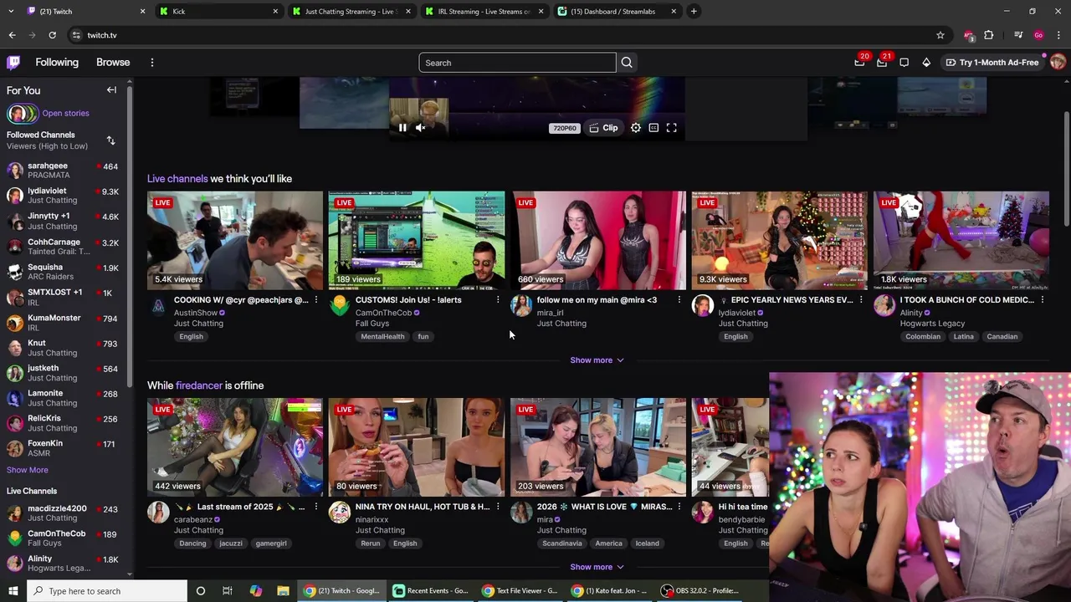Open options for ninarixxx stream card
The width and height of the screenshot is (1071, 602).
click(x=497, y=507)
